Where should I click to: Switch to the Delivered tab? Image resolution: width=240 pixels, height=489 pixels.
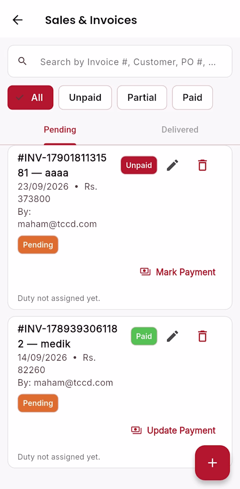pos(180,129)
